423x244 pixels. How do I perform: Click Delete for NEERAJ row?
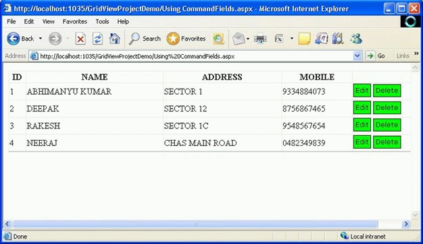[387, 142]
